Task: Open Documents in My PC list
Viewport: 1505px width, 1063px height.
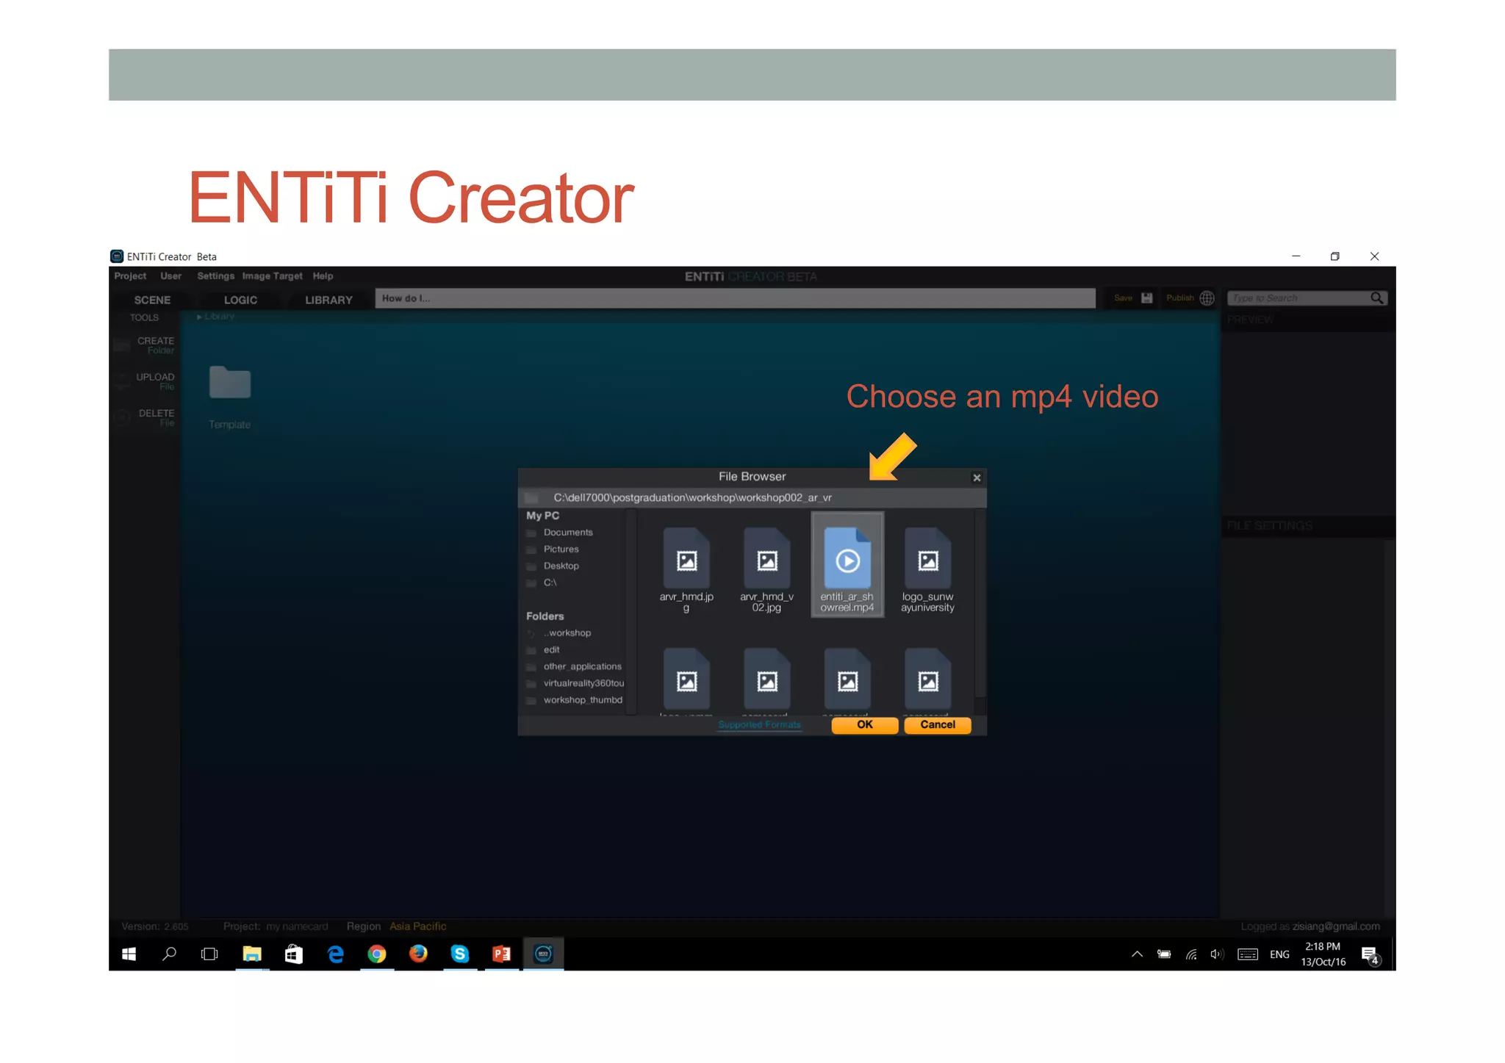Action: 567,533
